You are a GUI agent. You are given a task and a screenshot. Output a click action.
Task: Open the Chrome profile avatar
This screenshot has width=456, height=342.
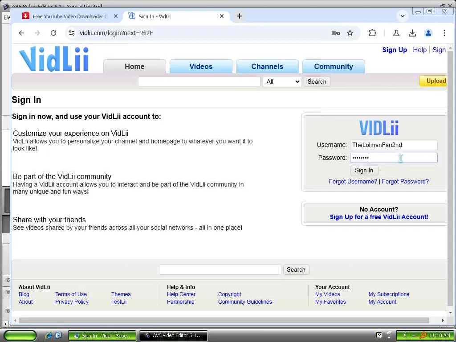click(x=428, y=33)
